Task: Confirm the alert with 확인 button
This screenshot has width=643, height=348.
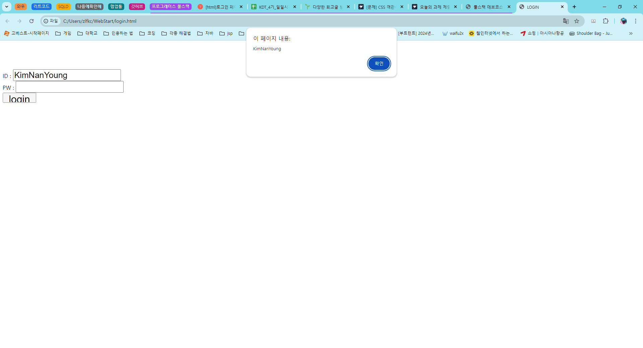Action: 379,64
